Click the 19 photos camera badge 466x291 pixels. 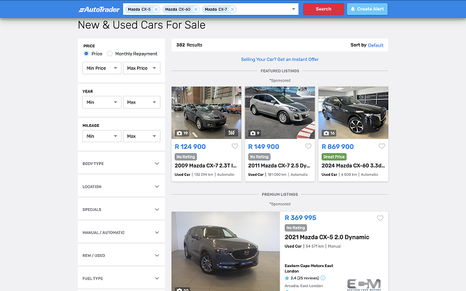pyautogui.click(x=182, y=133)
